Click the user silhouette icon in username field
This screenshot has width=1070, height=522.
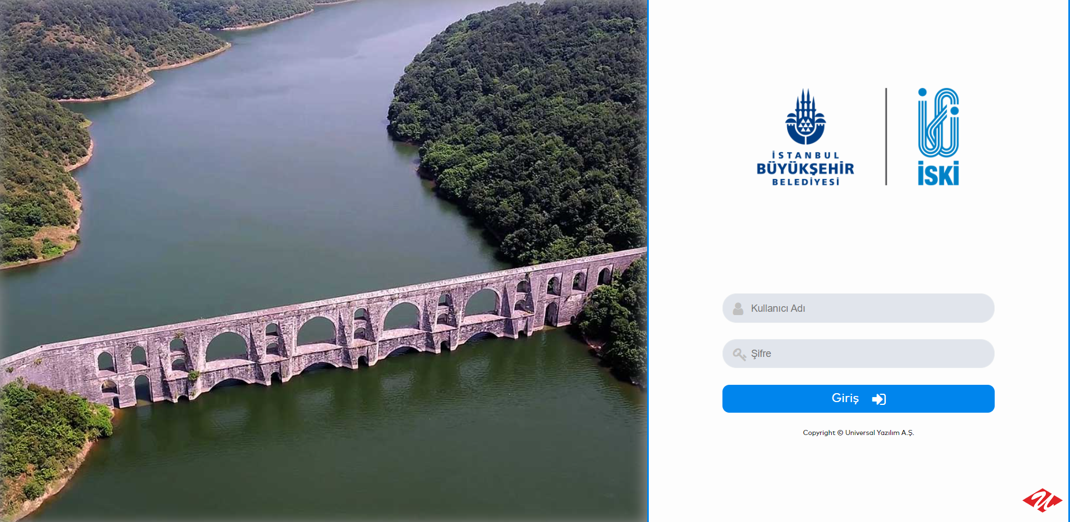tap(738, 308)
